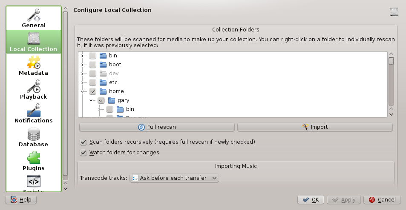Select the gary folder entry

pyautogui.click(x=123, y=100)
